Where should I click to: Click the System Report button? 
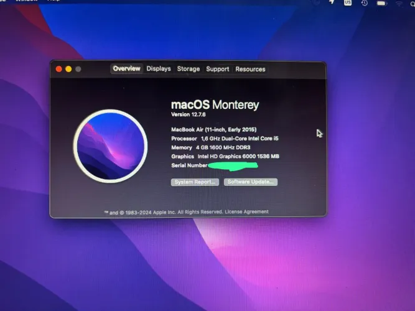point(195,182)
